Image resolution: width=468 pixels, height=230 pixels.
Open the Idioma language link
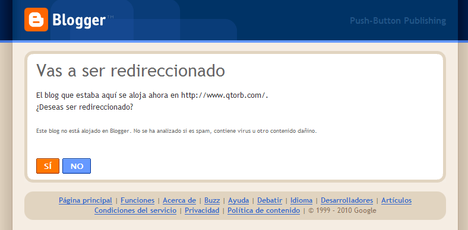tap(302, 200)
